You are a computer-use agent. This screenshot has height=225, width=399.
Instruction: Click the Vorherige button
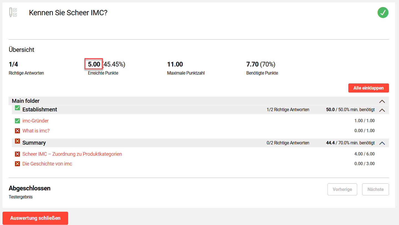(x=342, y=190)
